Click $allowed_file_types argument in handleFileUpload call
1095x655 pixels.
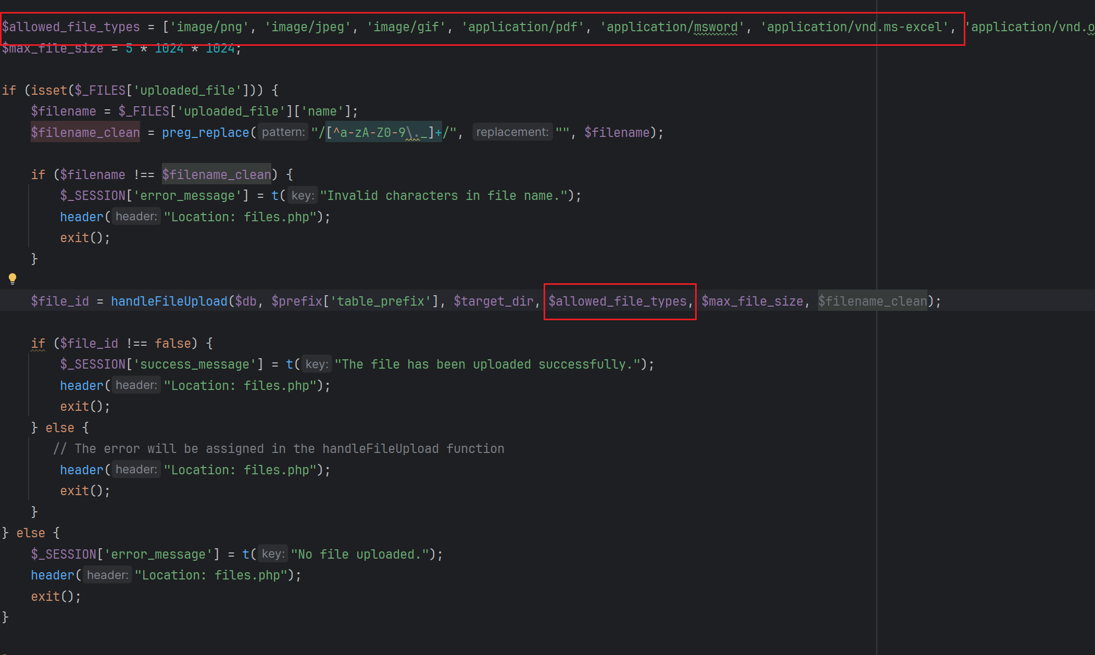coord(618,301)
